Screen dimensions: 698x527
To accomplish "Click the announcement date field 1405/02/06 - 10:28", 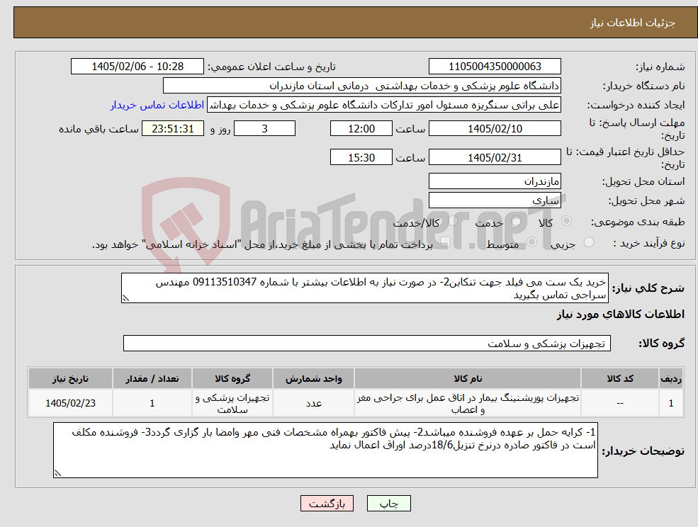I will [x=137, y=67].
